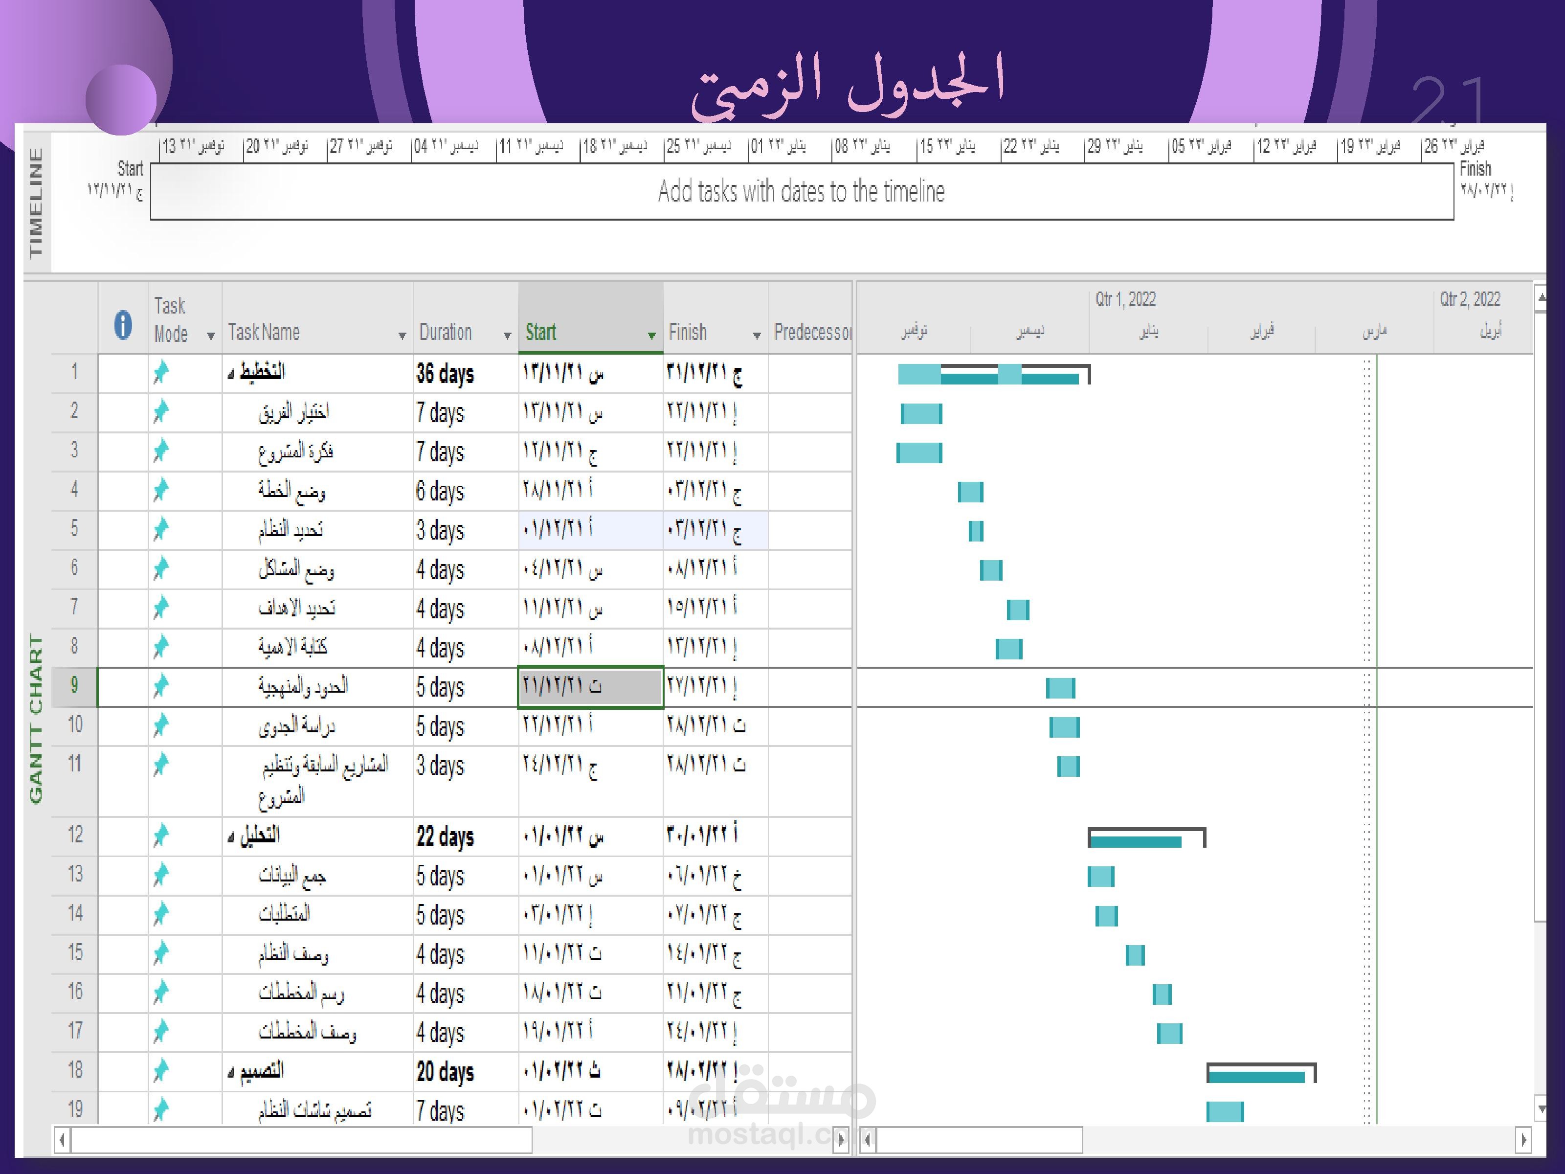Click the table horizontal scrollbar left arrow
This screenshot has height=1174, width=1565.
(x=62, y=1140)
